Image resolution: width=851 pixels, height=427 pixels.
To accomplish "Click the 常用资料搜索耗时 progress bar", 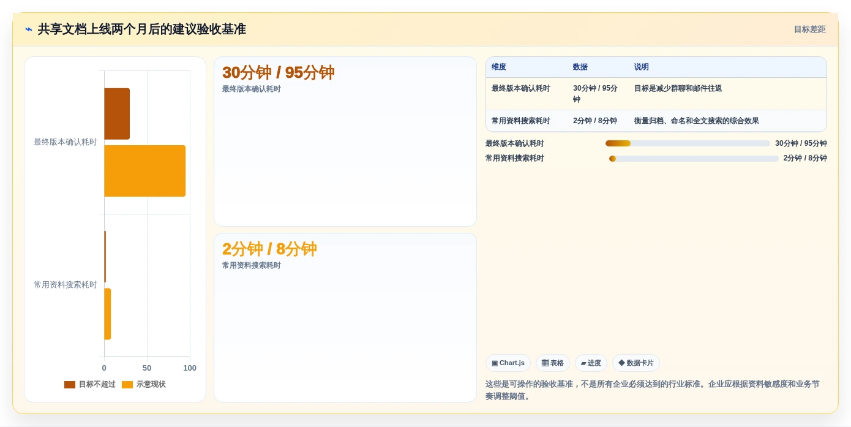I will [x=694, y=159].
